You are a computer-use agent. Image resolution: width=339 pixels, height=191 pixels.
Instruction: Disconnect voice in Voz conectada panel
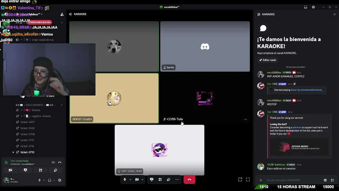click(60, 162)
